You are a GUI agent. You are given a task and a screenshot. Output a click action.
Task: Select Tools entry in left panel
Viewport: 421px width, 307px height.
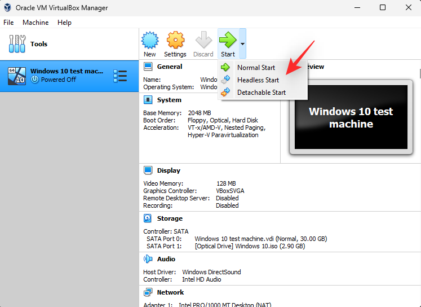(x=69, y=44)
